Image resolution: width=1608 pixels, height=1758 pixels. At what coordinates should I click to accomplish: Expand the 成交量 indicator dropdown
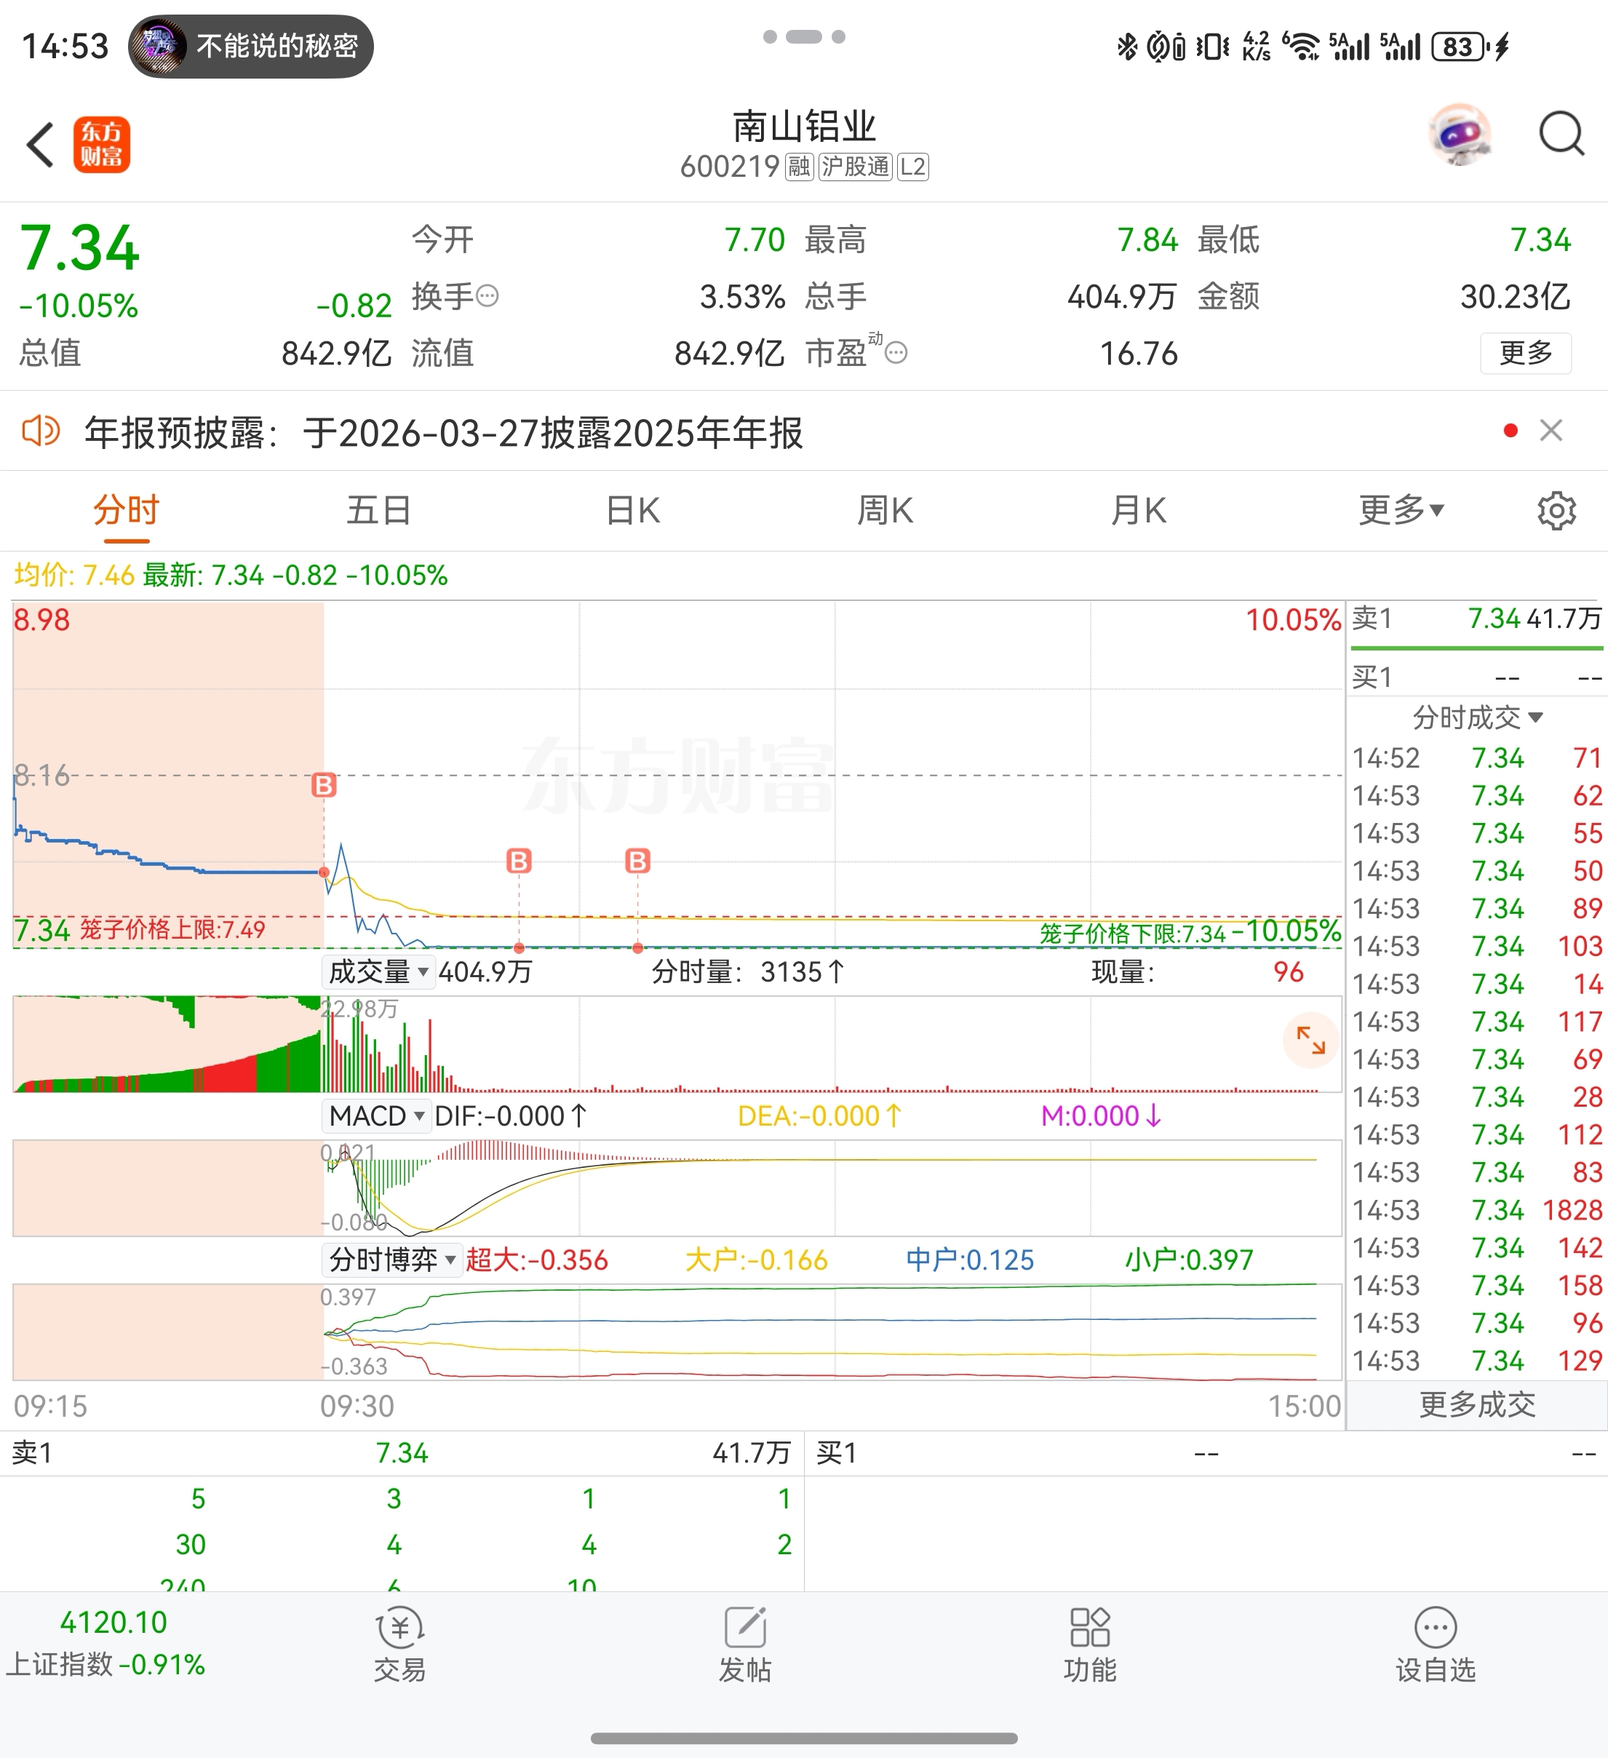coord(378,971)
